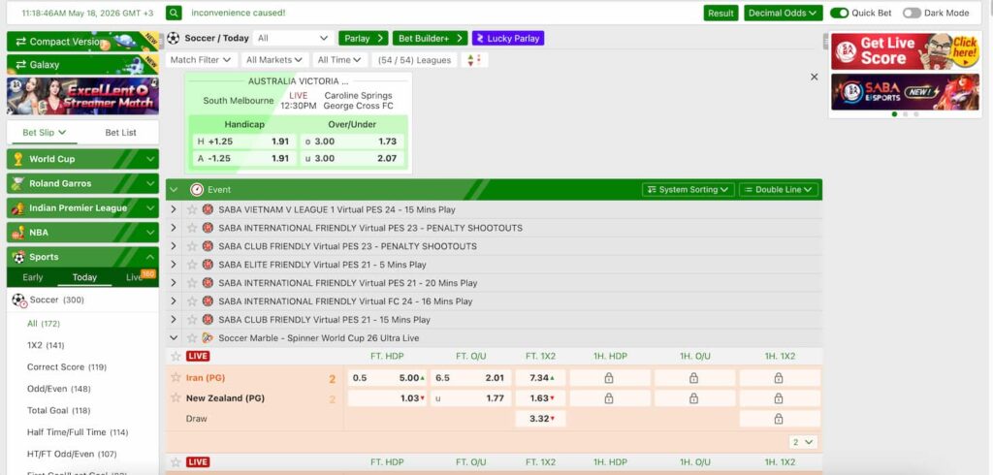
Task: Toggle Dark Mode switch
Action: coord(912,13)
